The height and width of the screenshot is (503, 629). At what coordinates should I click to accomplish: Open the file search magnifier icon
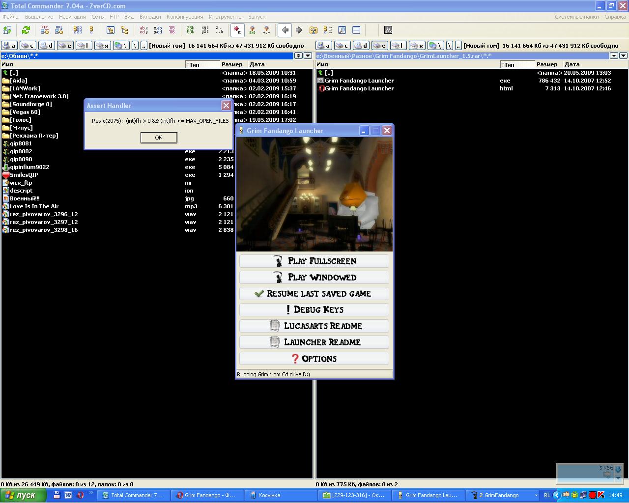pos(342,30)
